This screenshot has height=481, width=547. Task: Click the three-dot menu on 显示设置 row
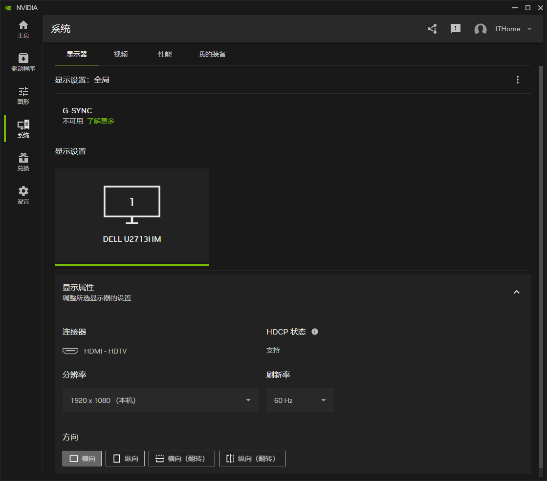coord(518,79)
